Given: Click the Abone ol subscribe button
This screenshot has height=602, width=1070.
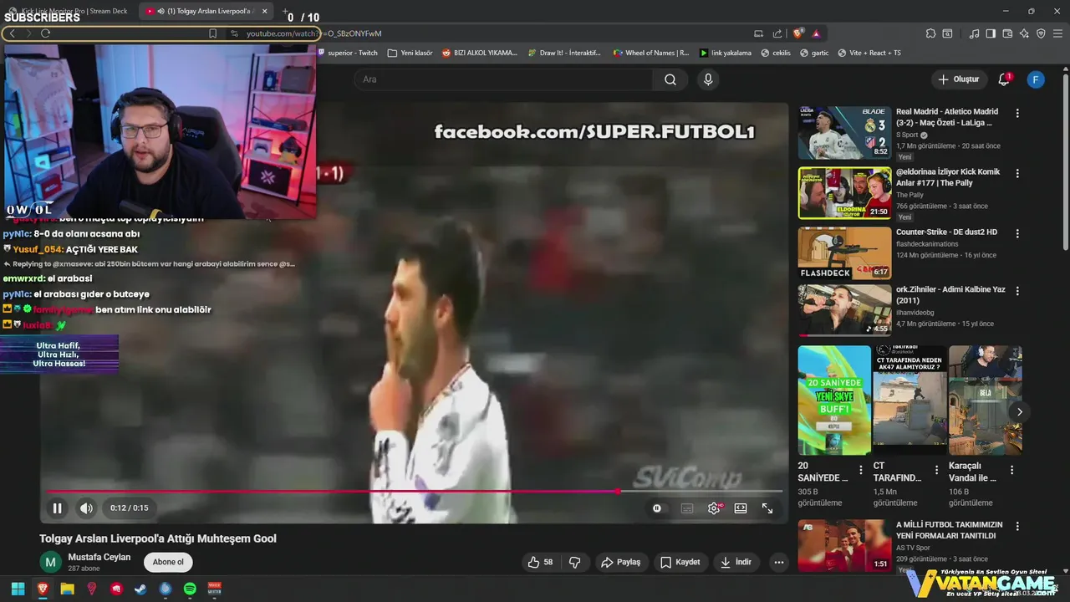Looking at the screenshot, I should [168, 562].
